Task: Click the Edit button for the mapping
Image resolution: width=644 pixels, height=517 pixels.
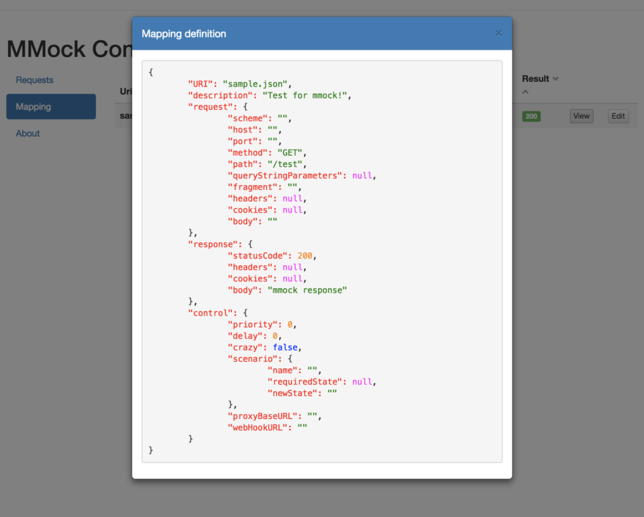Action: pos(618,116)
